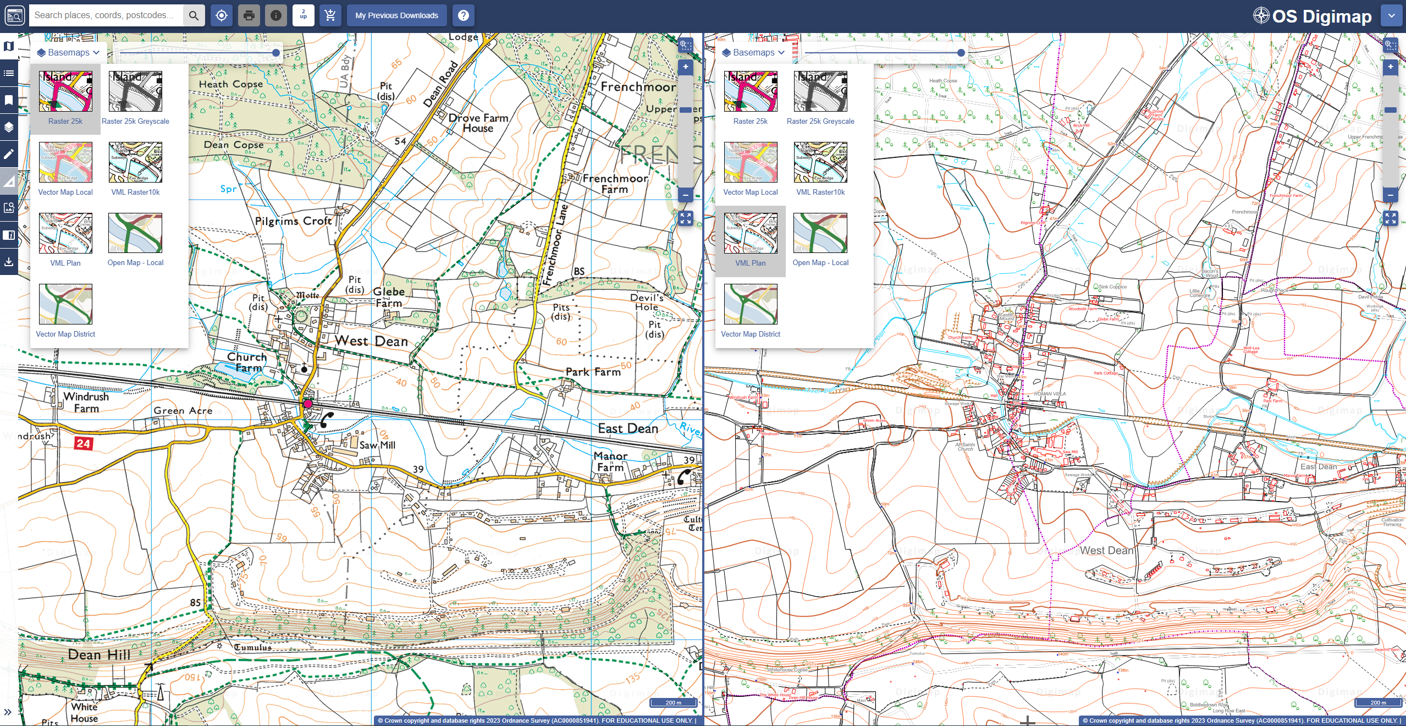
Task: Collapse left map Basemaps dropdown
Action: click(68, 52)
